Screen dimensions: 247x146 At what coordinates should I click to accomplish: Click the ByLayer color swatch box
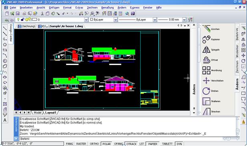coord(92,20)
